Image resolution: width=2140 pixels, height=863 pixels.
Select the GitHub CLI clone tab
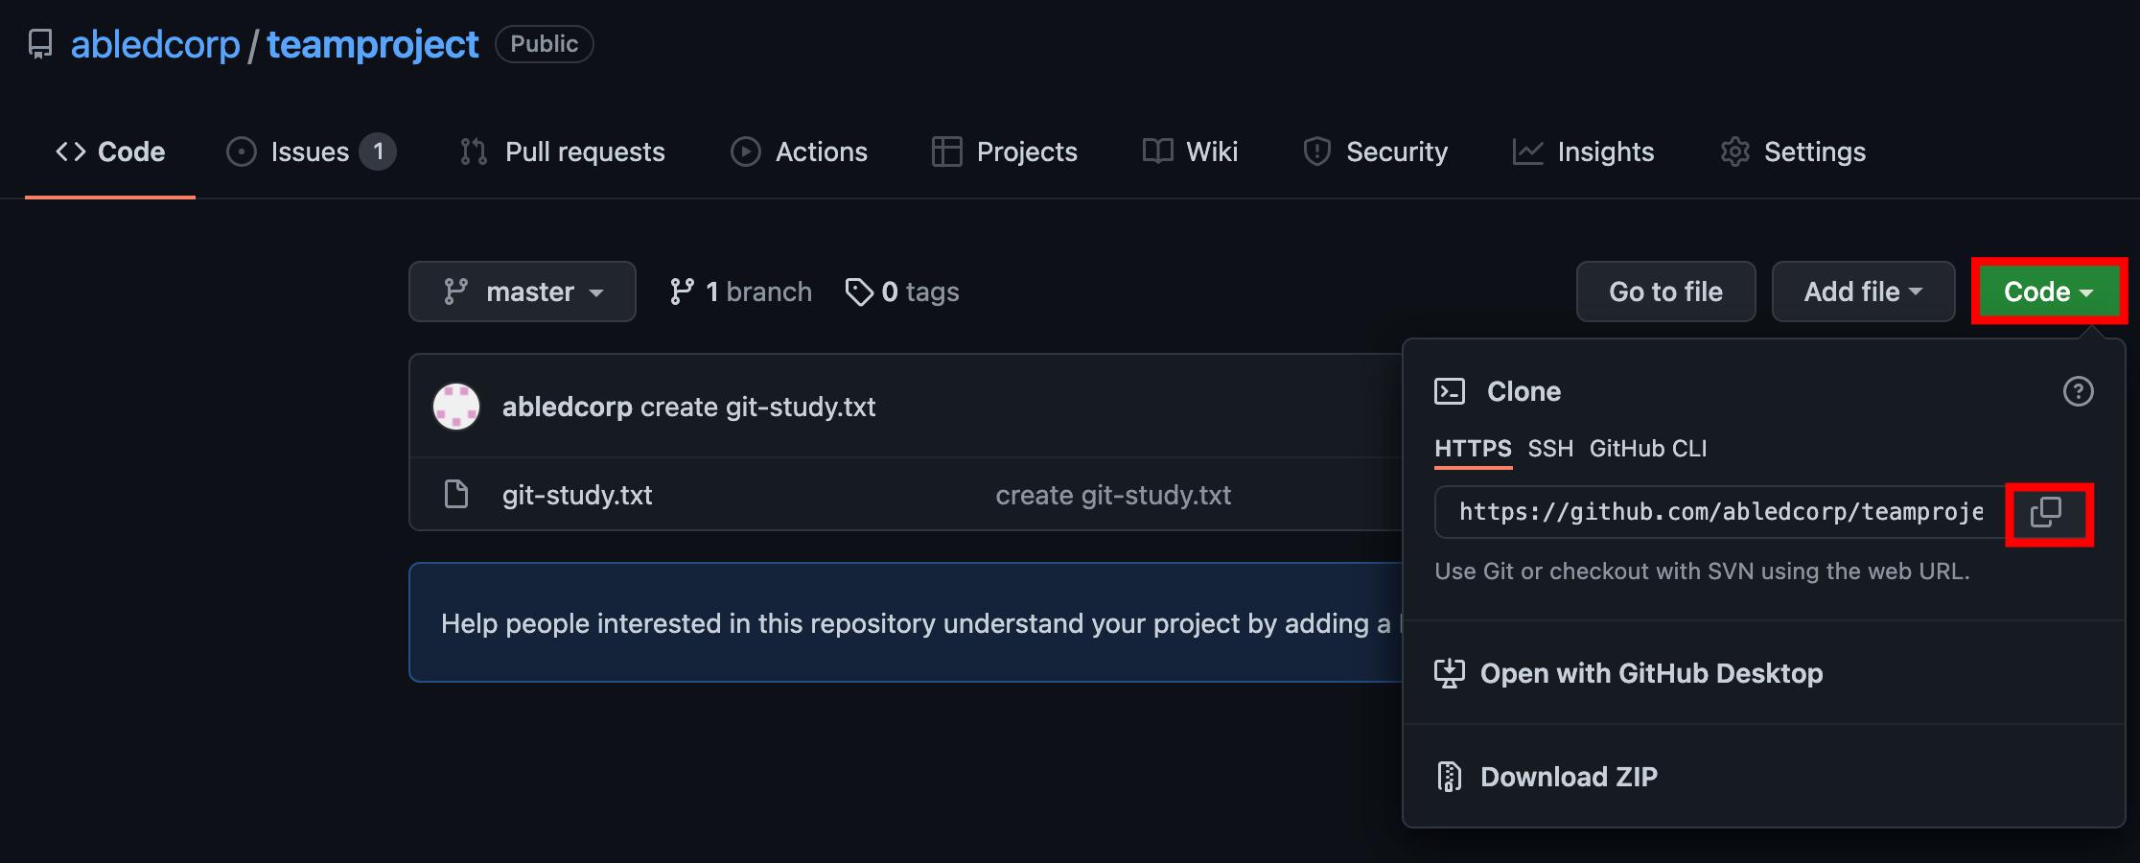coord(1648,449)
